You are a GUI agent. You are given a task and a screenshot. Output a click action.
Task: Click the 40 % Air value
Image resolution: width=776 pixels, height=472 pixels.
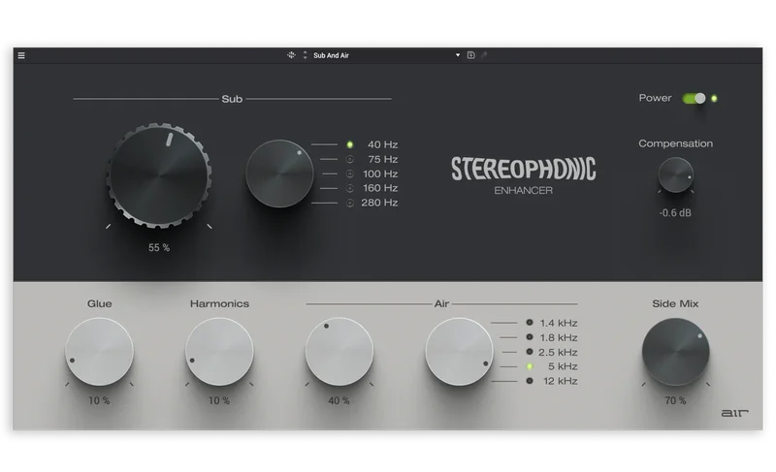coord(339,401)
